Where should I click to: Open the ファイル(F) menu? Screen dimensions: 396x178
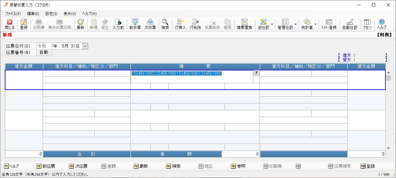point(13,14)
